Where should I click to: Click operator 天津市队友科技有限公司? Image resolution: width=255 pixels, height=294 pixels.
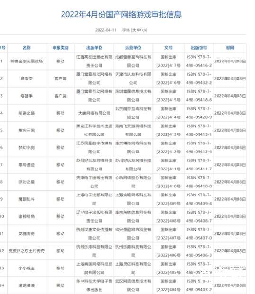point(133,79)
